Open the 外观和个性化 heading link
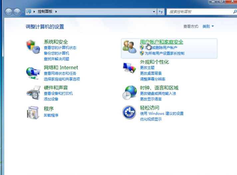Image resolution: width=237 pixels, height=175 pixels. pos(154,62)
